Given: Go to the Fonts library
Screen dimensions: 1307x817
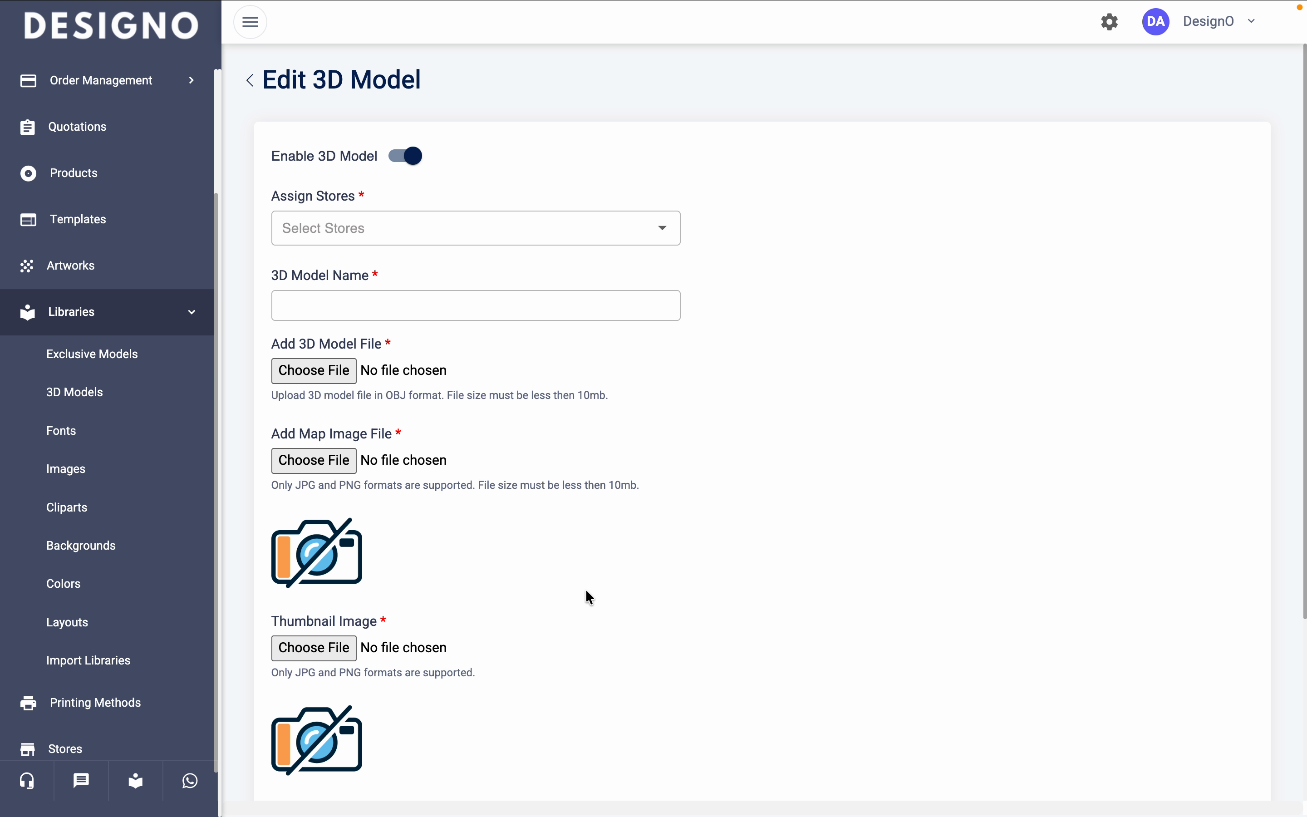Looking at the screenshot, I should coord(61,431).
